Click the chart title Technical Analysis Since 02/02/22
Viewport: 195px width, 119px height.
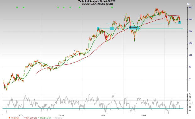click(97, 1)
